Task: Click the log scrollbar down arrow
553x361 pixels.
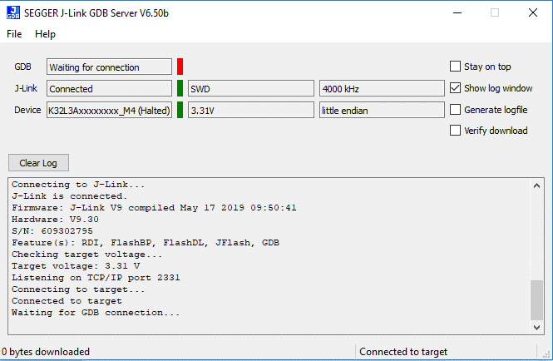Action: [x=536, y=327]
